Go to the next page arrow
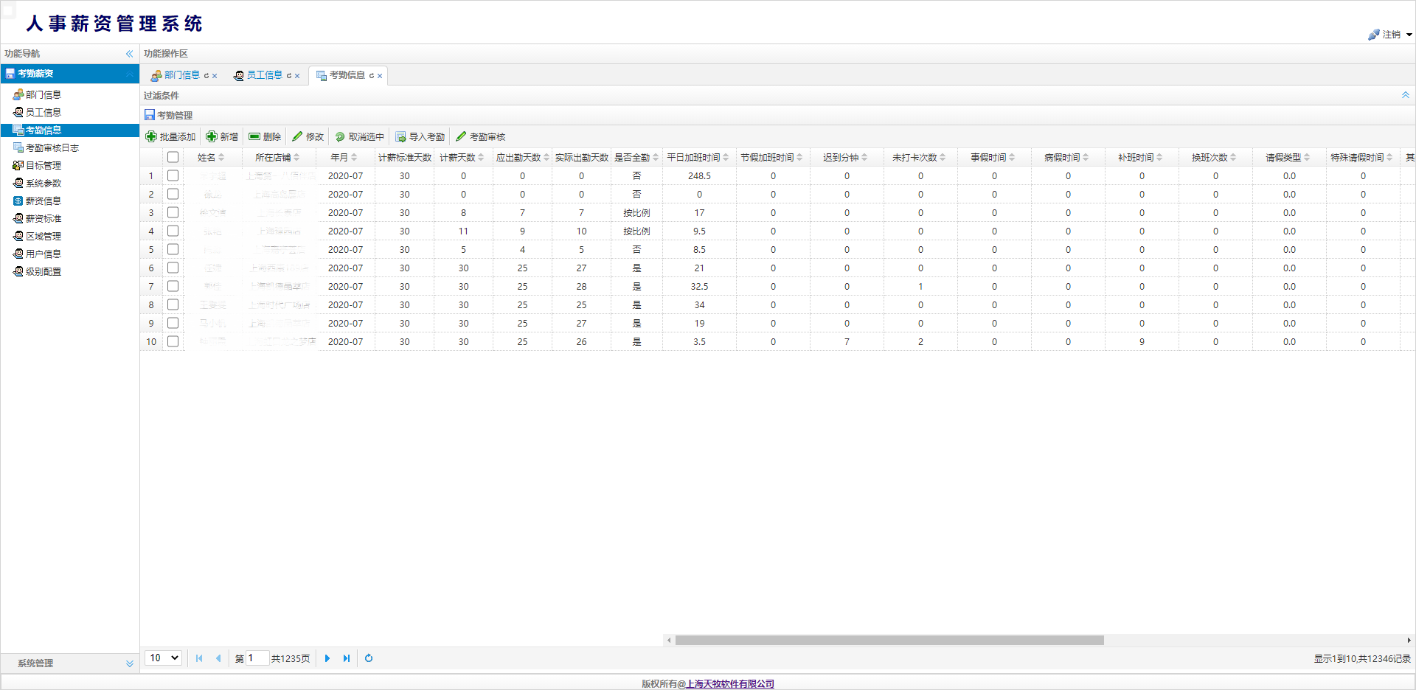 pos(327,658)
